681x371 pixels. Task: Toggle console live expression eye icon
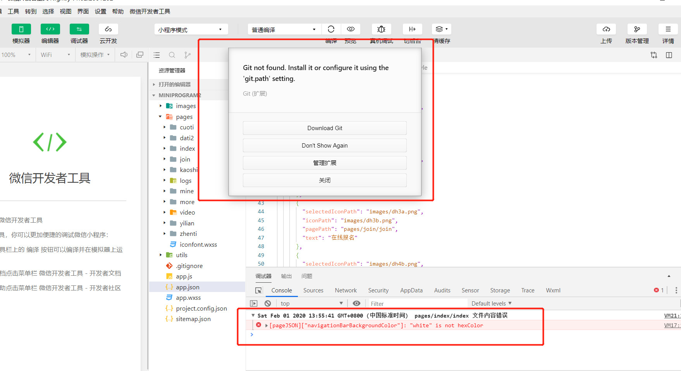pos(357,304)
